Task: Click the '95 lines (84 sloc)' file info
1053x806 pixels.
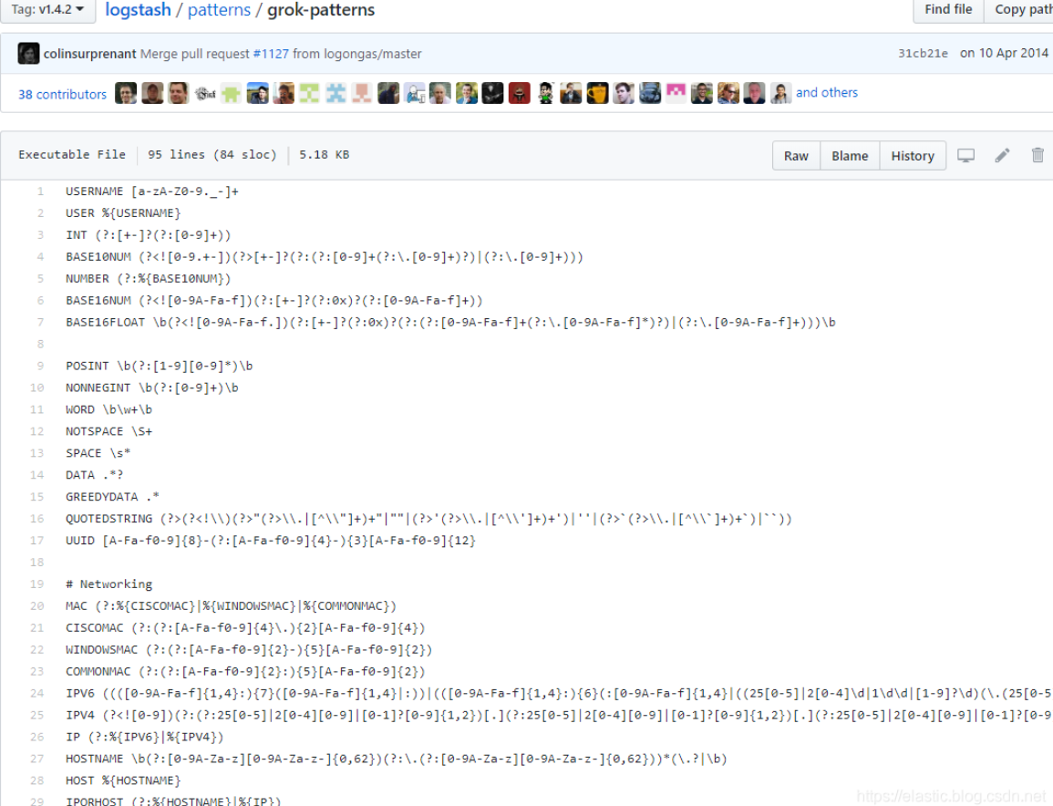Action: (212, 154)
